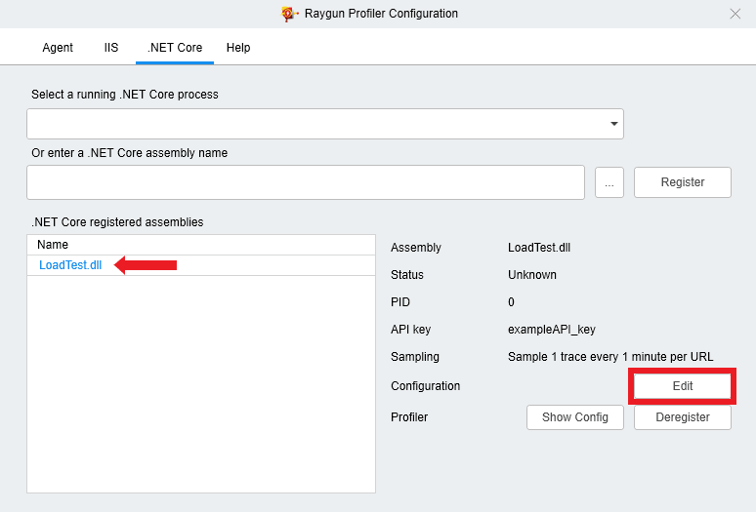Click the Register button
Screen dimensions: 756x512
point(682,182)
